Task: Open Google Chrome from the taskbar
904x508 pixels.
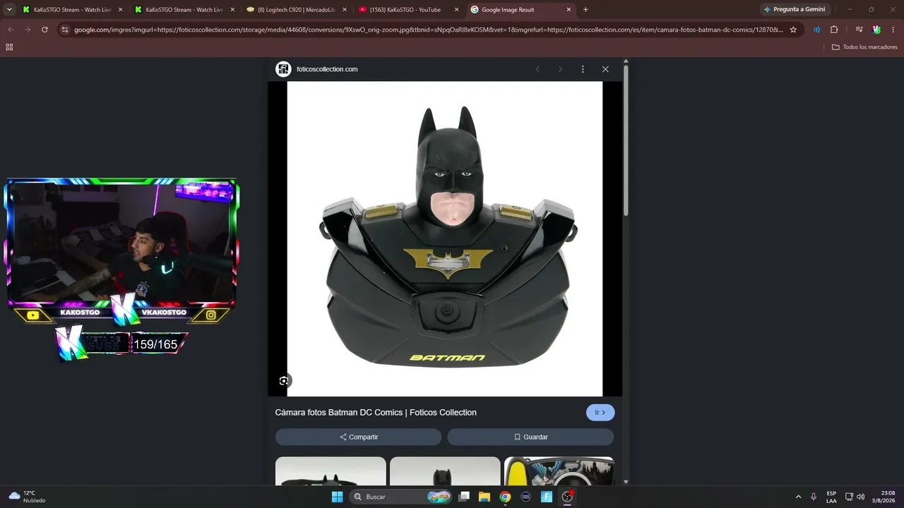Action: (505, 497)
